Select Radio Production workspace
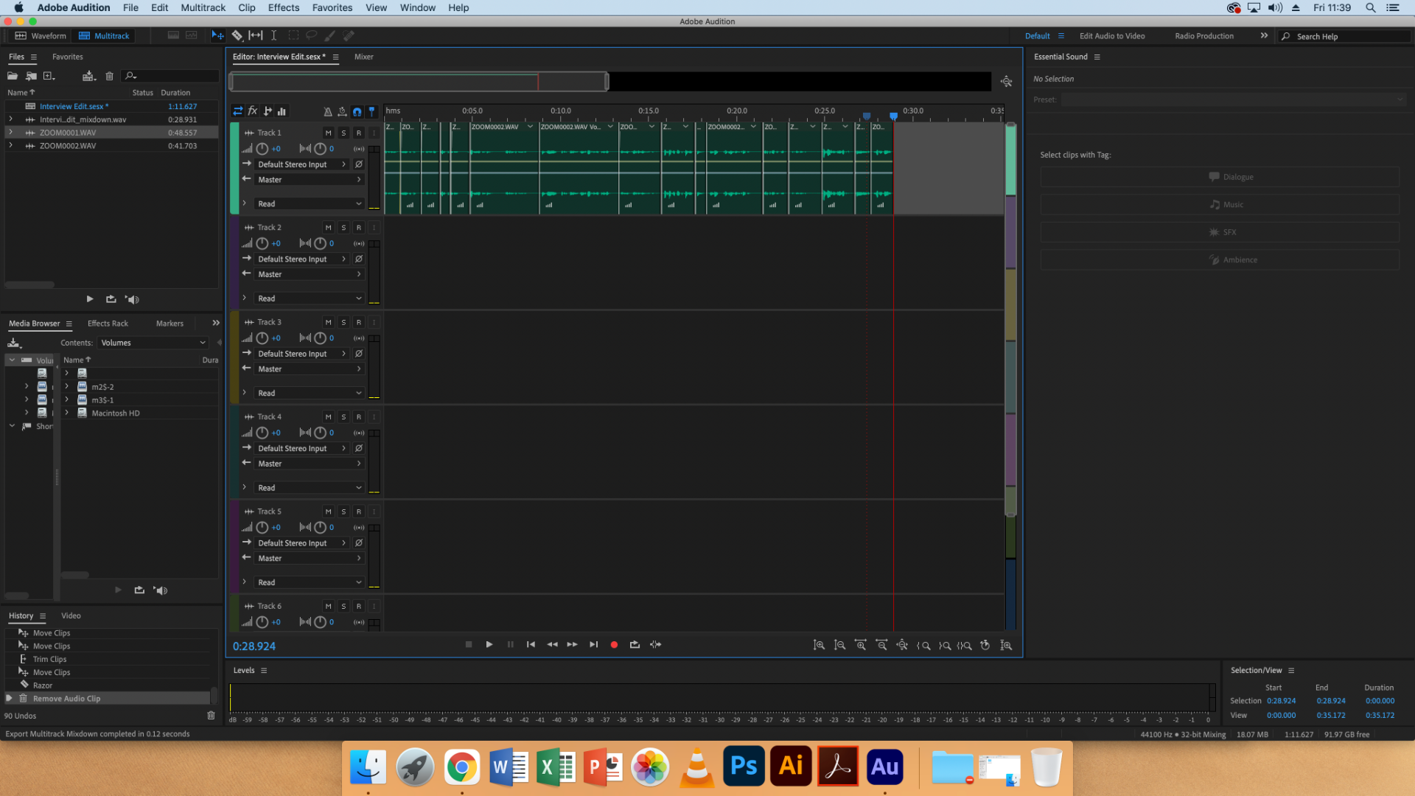 pyautogui.click(x=1204, y=36)
